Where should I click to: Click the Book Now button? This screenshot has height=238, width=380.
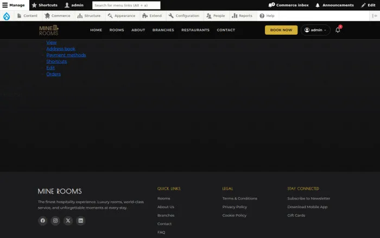(x=281, y=30)
